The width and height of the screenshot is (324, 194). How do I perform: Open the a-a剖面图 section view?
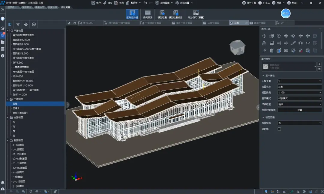18,145
